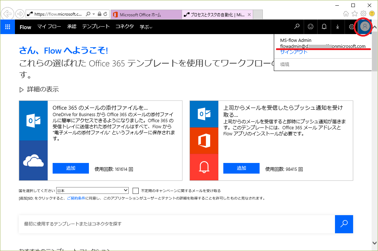Refresh the page with reload icon
378x251 pixels.
pyautogui.click(x=105, y=14)
